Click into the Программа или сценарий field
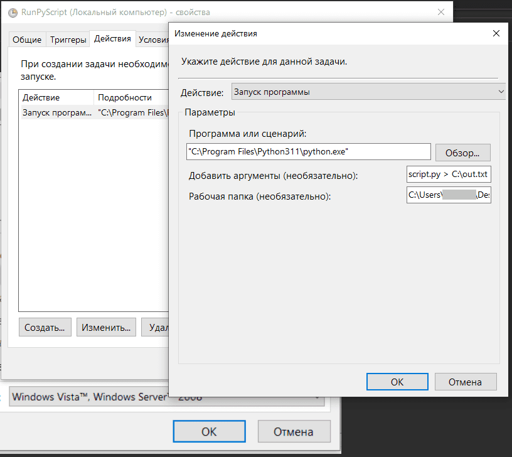This screenshot has width=512, height=457. point(308,152)
